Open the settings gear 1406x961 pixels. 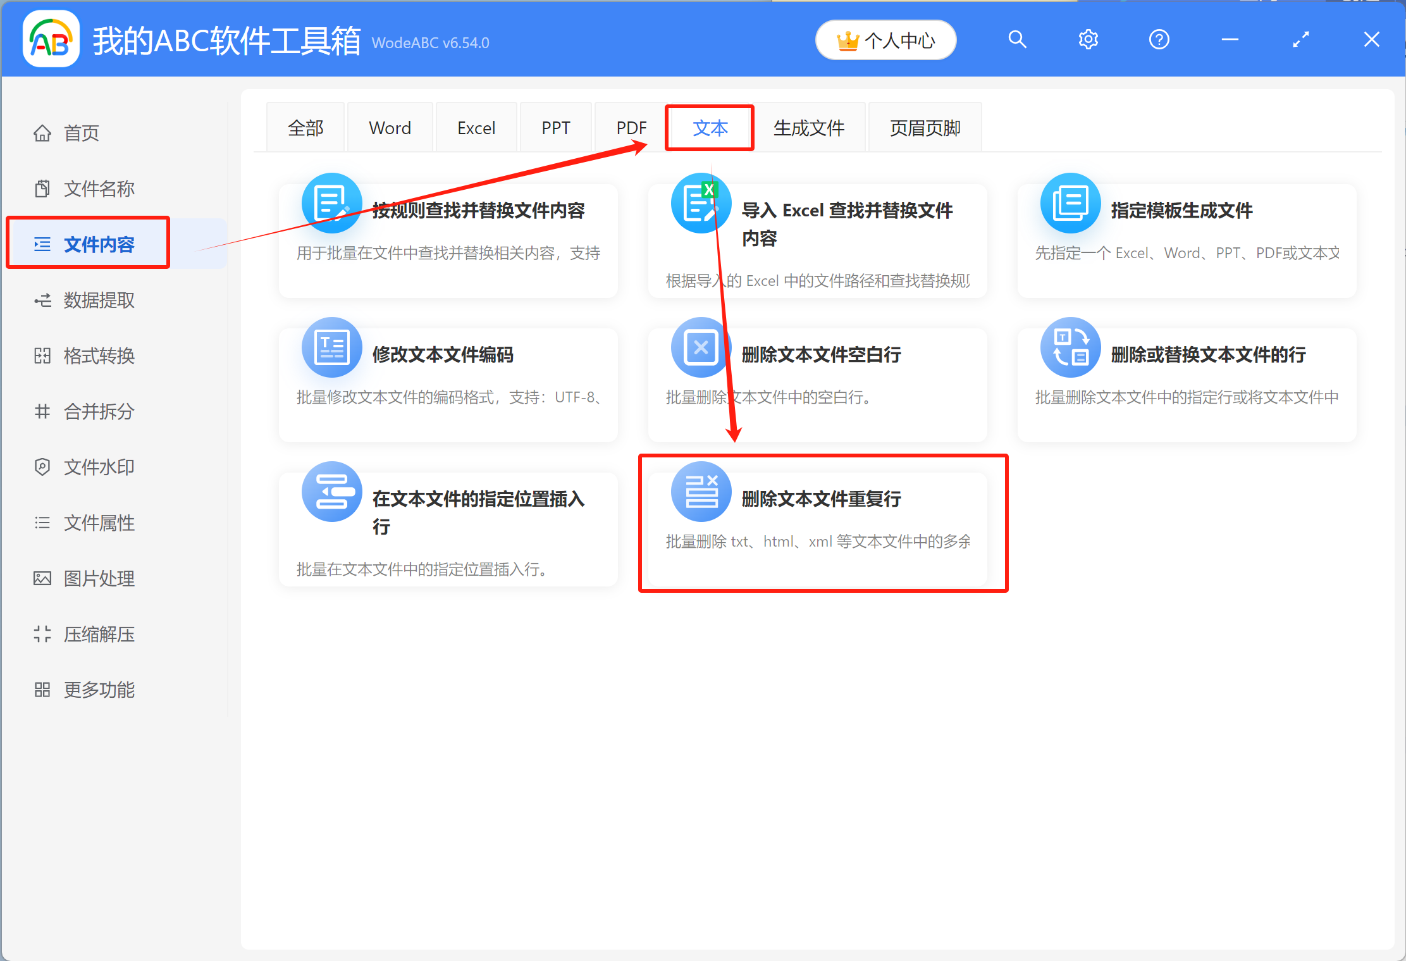1088,39
